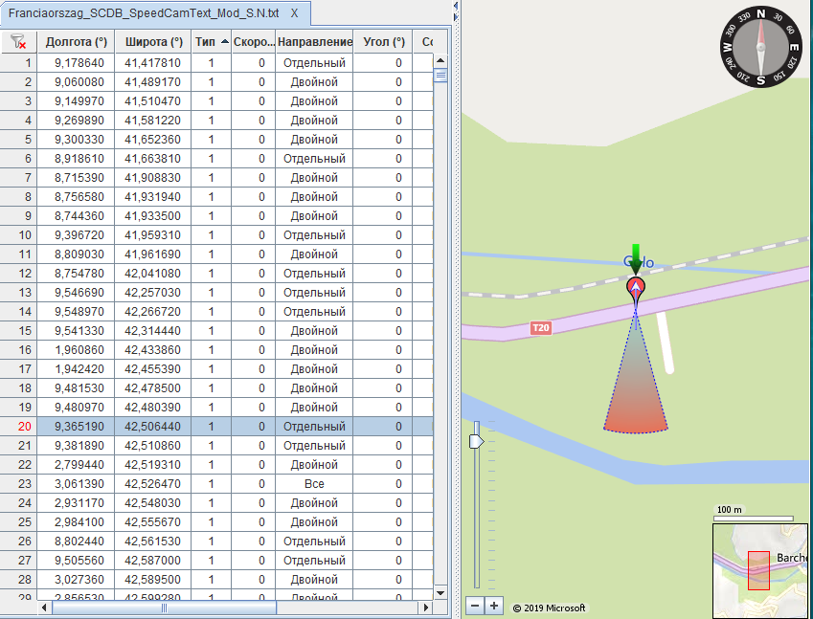Clear the table filter icon
The width and height of the screenshot is (813, 619).
pyautogui.click(x=18, y=42)
